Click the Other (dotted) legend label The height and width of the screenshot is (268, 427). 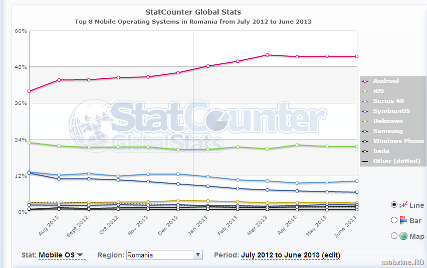click(396, 161)
